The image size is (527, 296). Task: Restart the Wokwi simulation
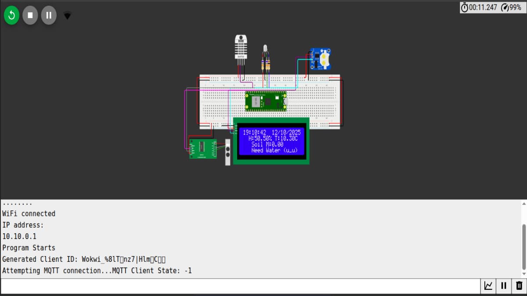click(11, 15)
